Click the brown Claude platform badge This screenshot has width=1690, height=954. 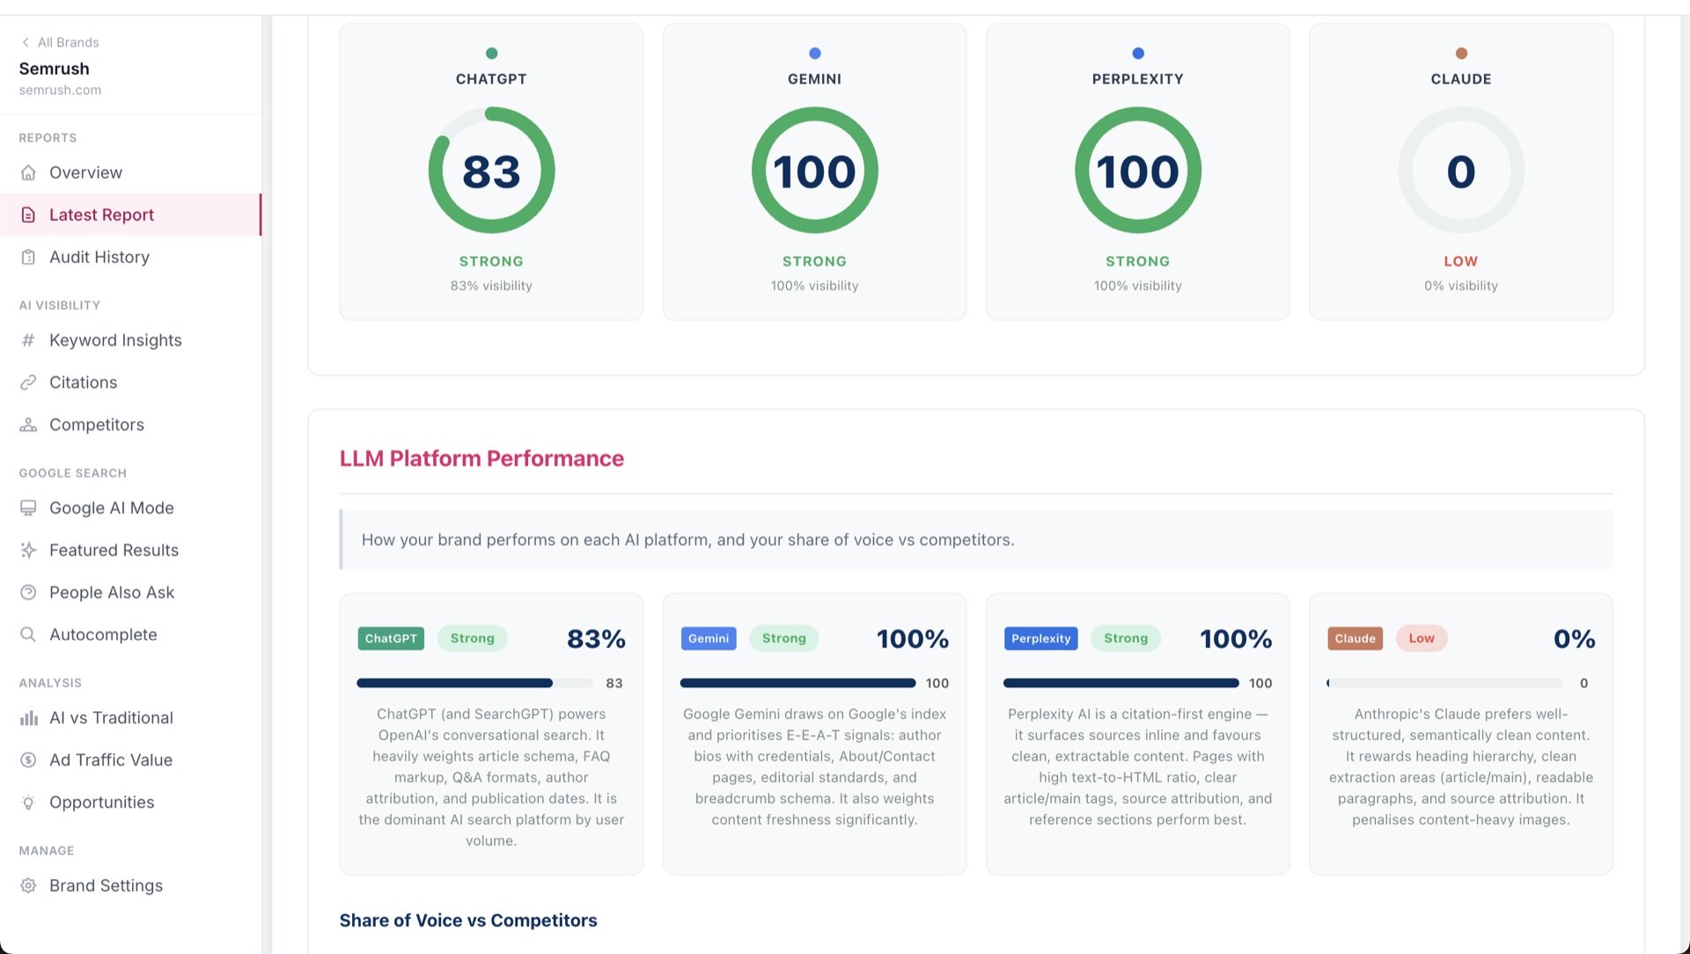tap(1355, 639)
